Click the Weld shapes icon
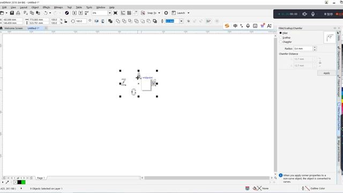Viewport: 343px width, 193px height. tap(118, 21)
